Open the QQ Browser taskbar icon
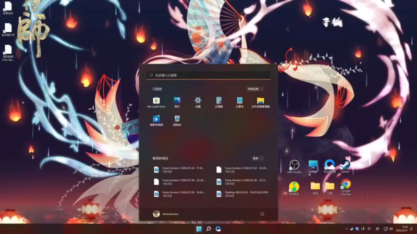Screen dimensions: 417x234 (x=218, y=229)
